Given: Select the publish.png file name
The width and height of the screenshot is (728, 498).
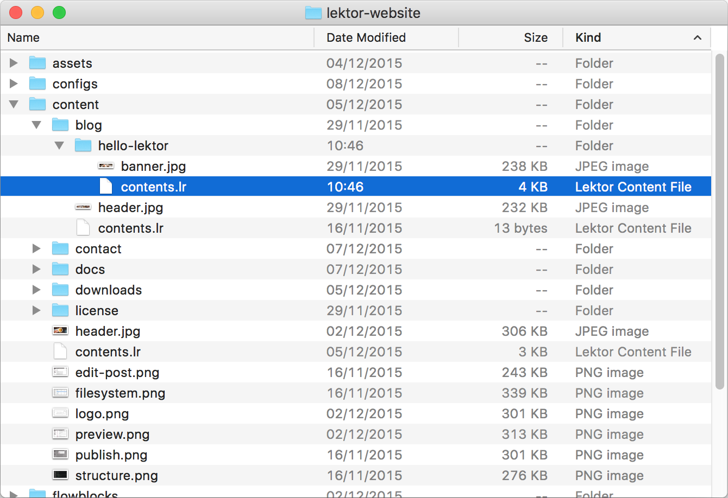Looking at the screenshot, I should pyautogui.click(x=111, y=455).
